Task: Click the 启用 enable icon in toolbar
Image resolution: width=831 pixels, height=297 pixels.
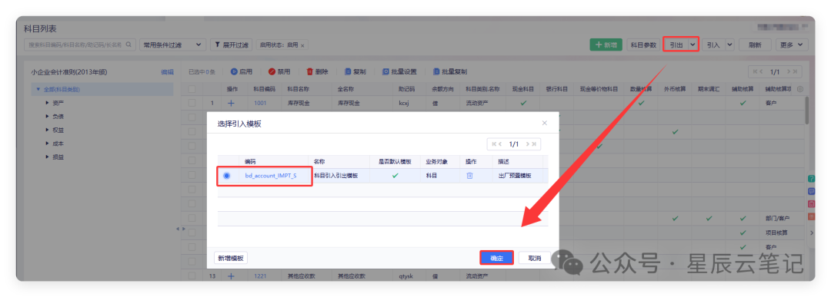Action: tap(234, 71)
